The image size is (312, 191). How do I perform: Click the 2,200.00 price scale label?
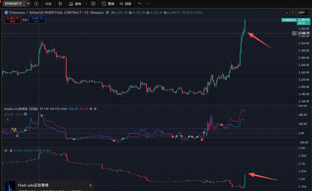pos(304,87)
